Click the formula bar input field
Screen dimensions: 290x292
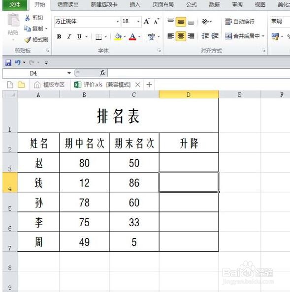pyautogui.click(x=198, y=73)
